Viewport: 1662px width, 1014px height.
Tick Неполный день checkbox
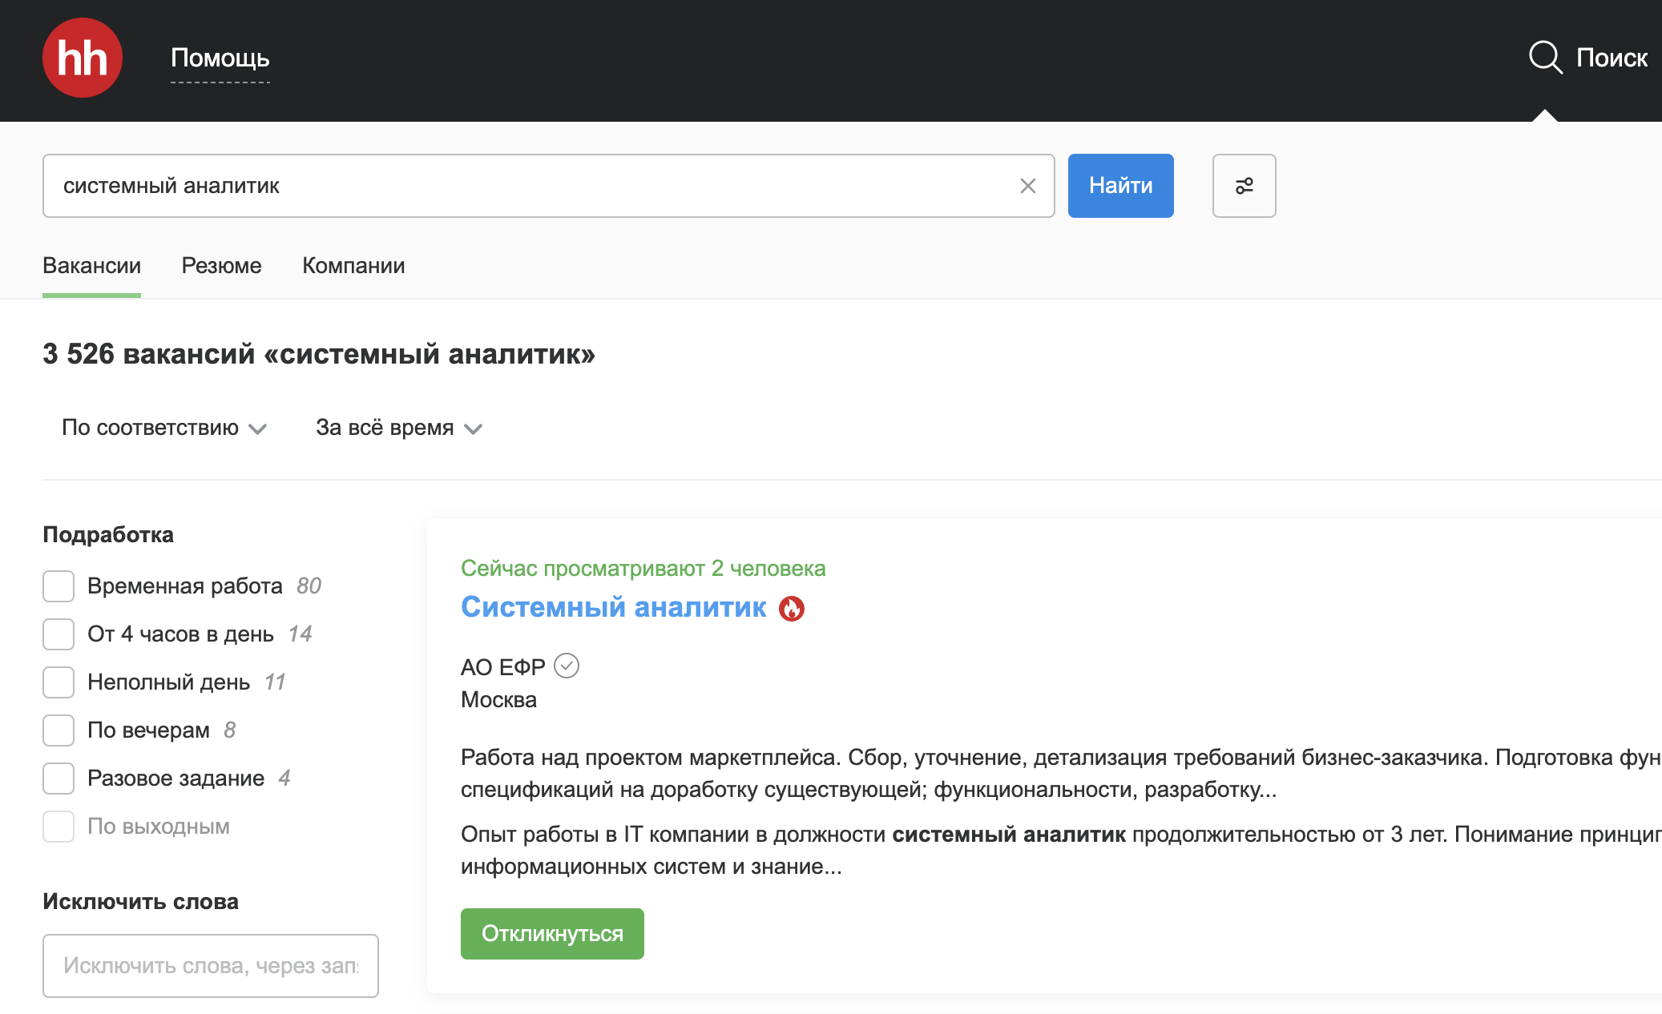(x=58, y=682)
